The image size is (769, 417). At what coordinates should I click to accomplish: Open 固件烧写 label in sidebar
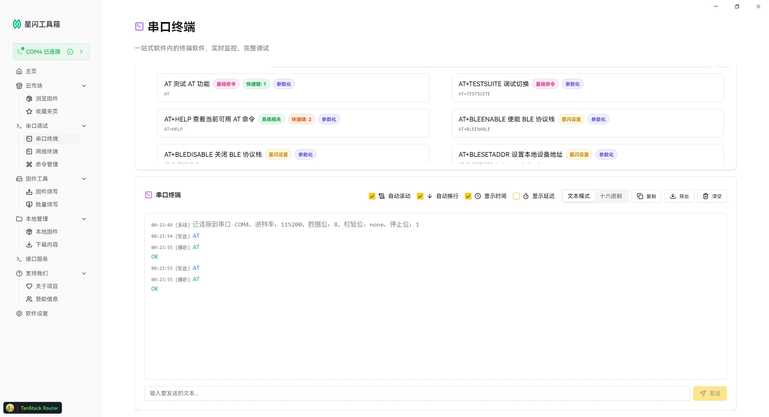47,192
